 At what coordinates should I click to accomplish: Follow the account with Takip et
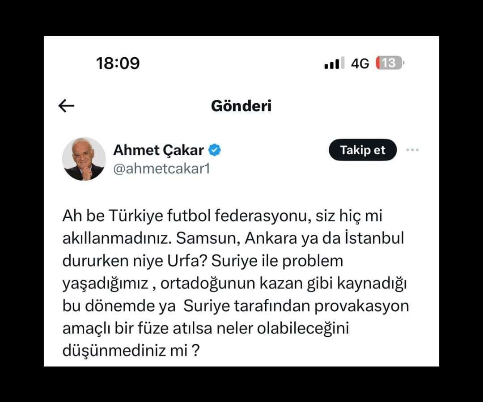coord(363,150)
